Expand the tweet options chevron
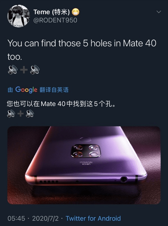Image resolution: width=168 pixels, height=226 pixels. [x=159, y=12]
